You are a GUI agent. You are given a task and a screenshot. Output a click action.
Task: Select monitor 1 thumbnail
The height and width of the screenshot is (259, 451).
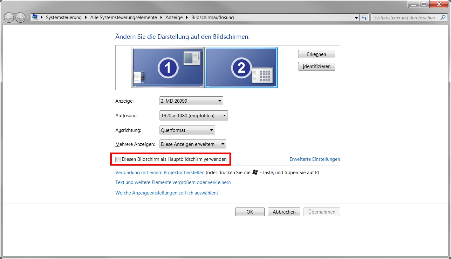(x=168, y=68)
